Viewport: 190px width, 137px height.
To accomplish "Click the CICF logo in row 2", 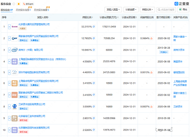I will [x=14, y=38].
